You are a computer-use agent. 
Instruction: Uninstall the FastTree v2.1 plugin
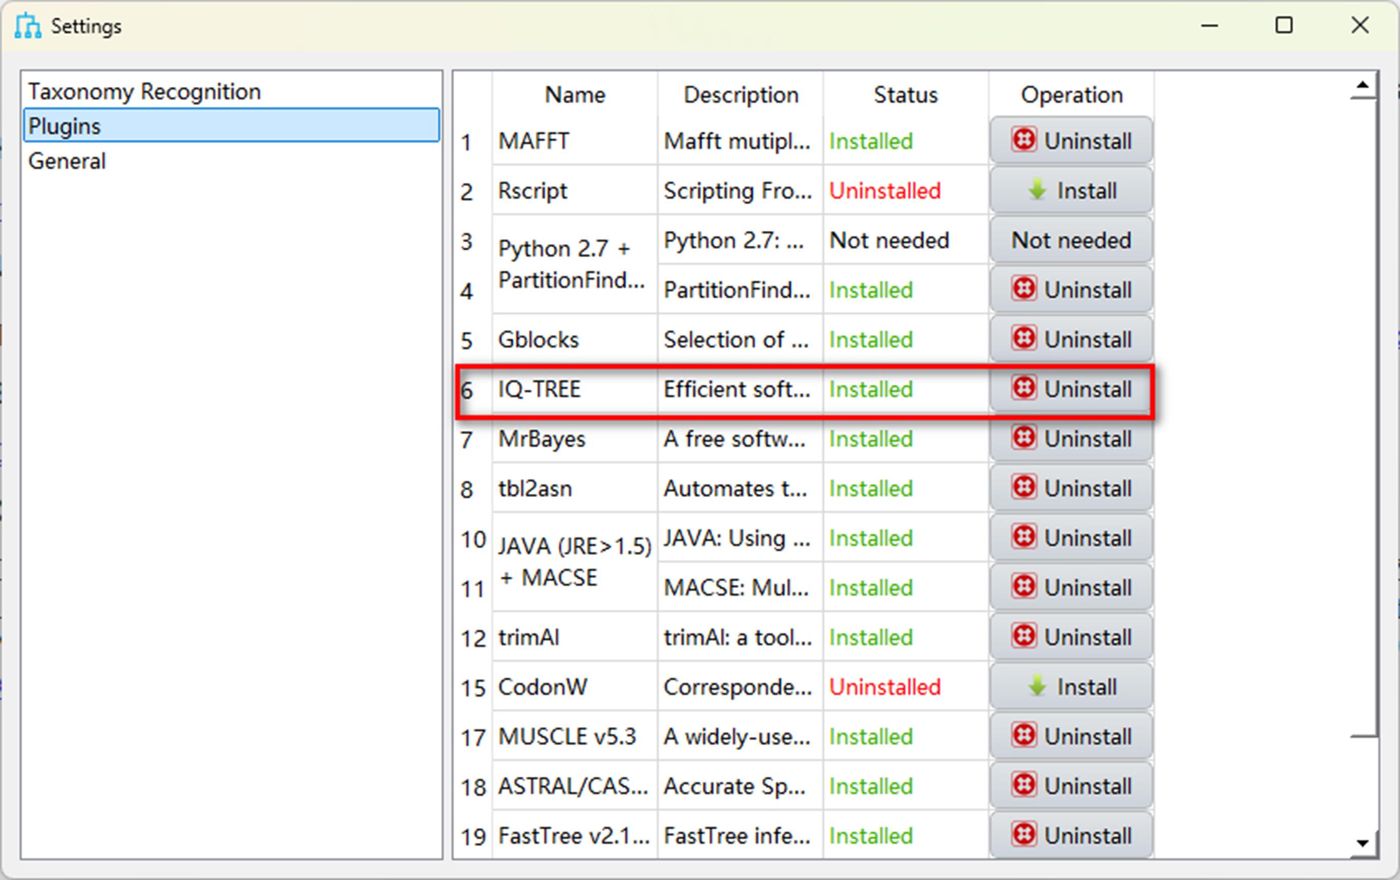[1071, 835]
